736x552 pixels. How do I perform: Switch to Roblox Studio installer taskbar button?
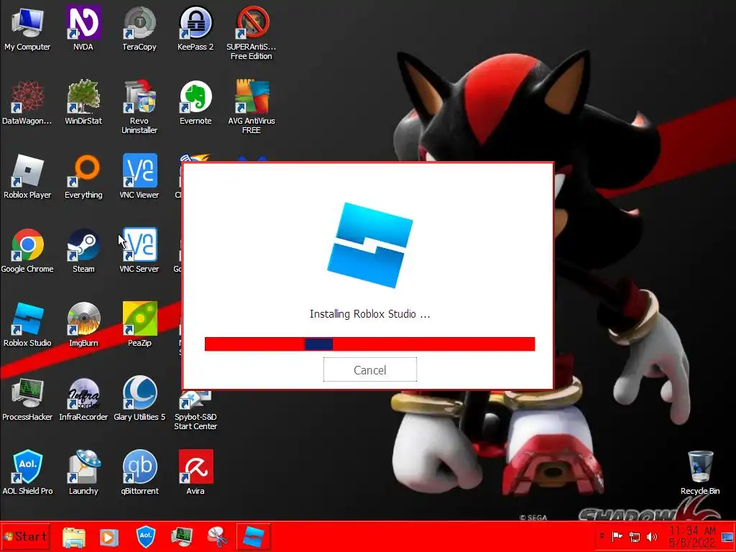(x=254, y=537)
